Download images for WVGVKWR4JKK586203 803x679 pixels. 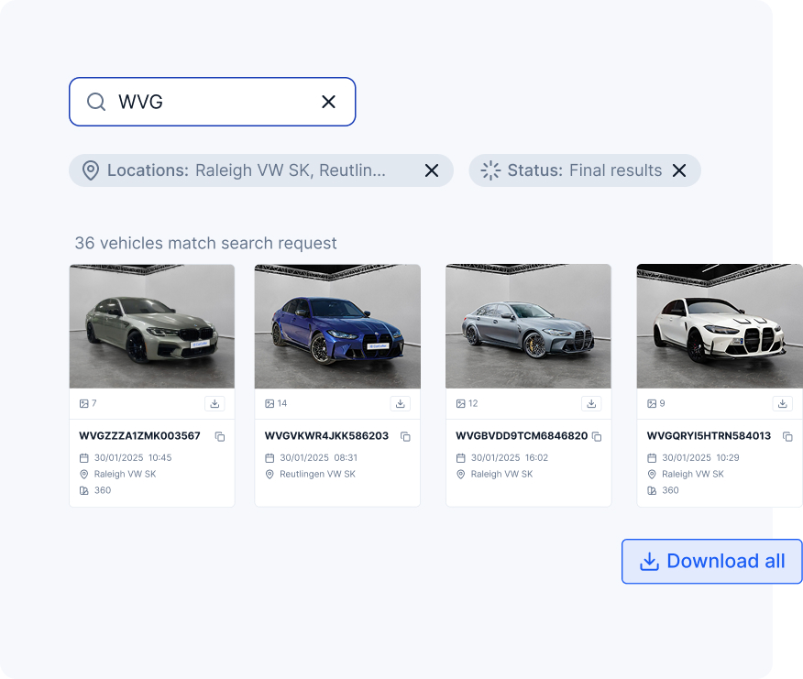pos(401,403)
